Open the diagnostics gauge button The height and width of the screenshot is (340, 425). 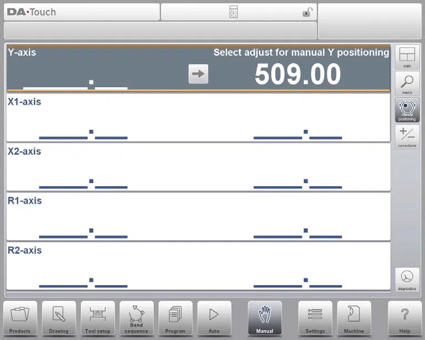[x=407, y=280]
